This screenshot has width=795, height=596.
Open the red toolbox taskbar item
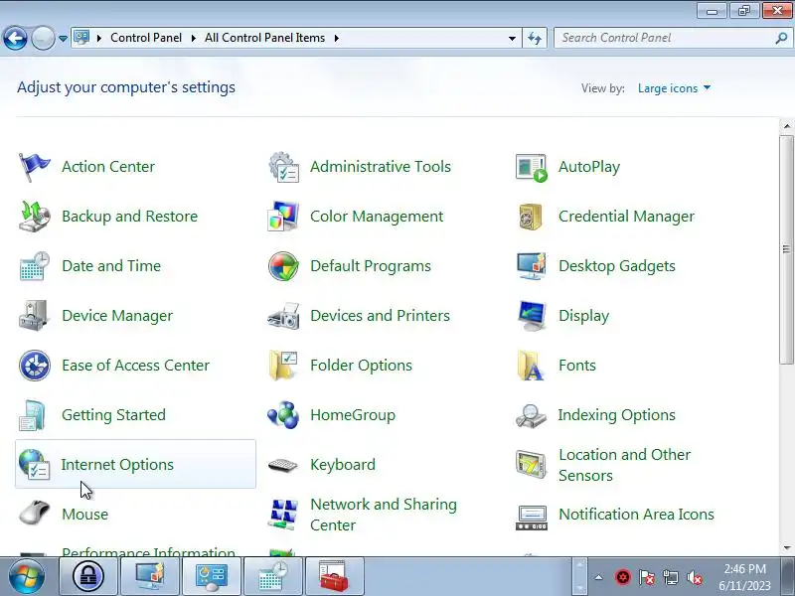coord(334,576)
